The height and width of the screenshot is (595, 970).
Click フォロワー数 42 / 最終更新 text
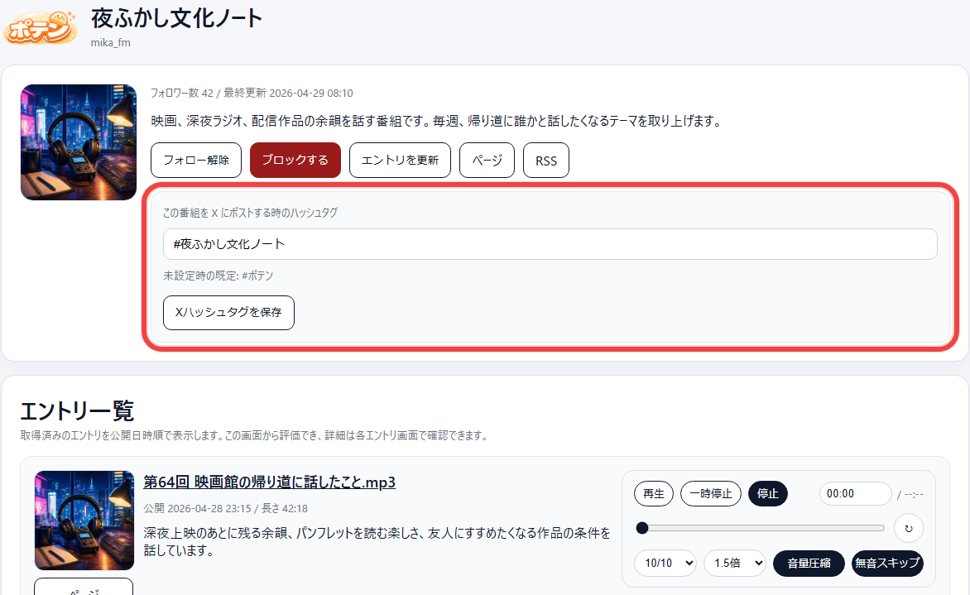[252, 93]
